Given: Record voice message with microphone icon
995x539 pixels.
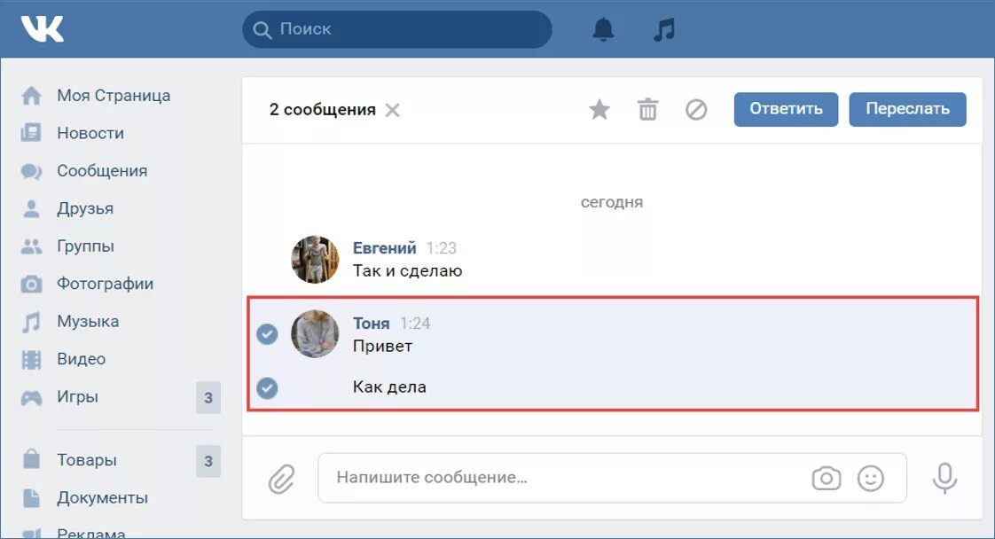Looking at the screenshot, I should point(944,478).
